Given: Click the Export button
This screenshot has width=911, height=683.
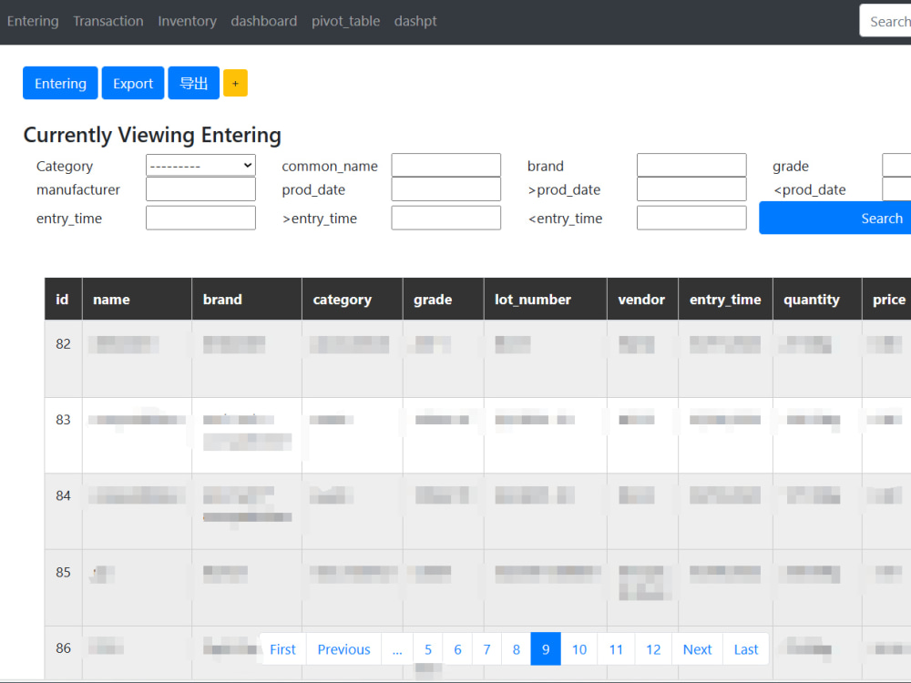Looking at the screenshot, I should 132,83.
